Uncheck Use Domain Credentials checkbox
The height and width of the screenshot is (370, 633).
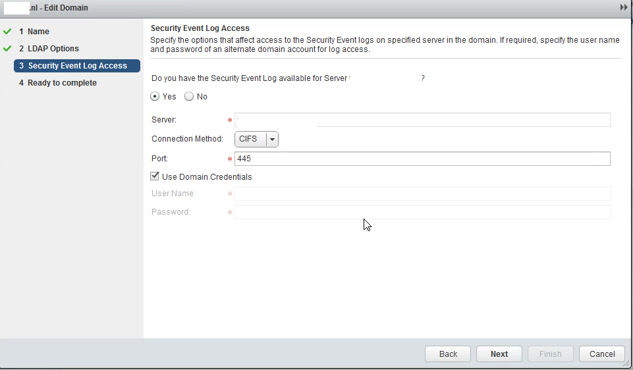(x=155, y=176)
